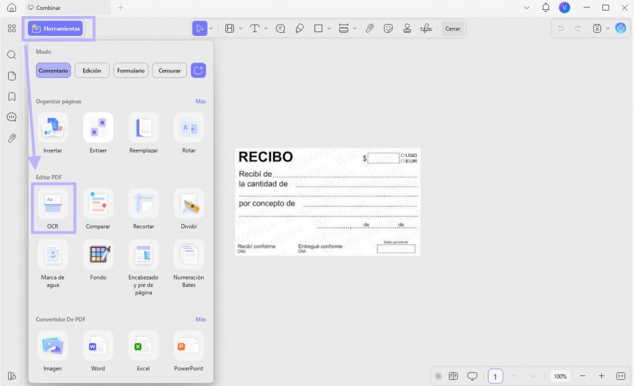
Task: Enable Censurar mode
Action: tap(170, 71)
